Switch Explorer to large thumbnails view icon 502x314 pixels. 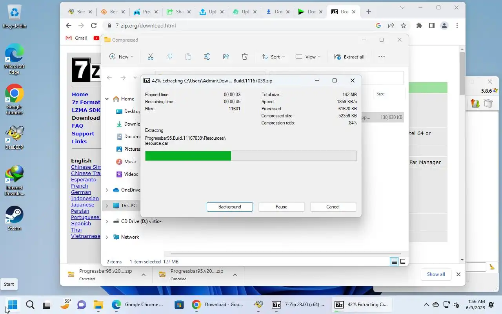click(403, 261)
